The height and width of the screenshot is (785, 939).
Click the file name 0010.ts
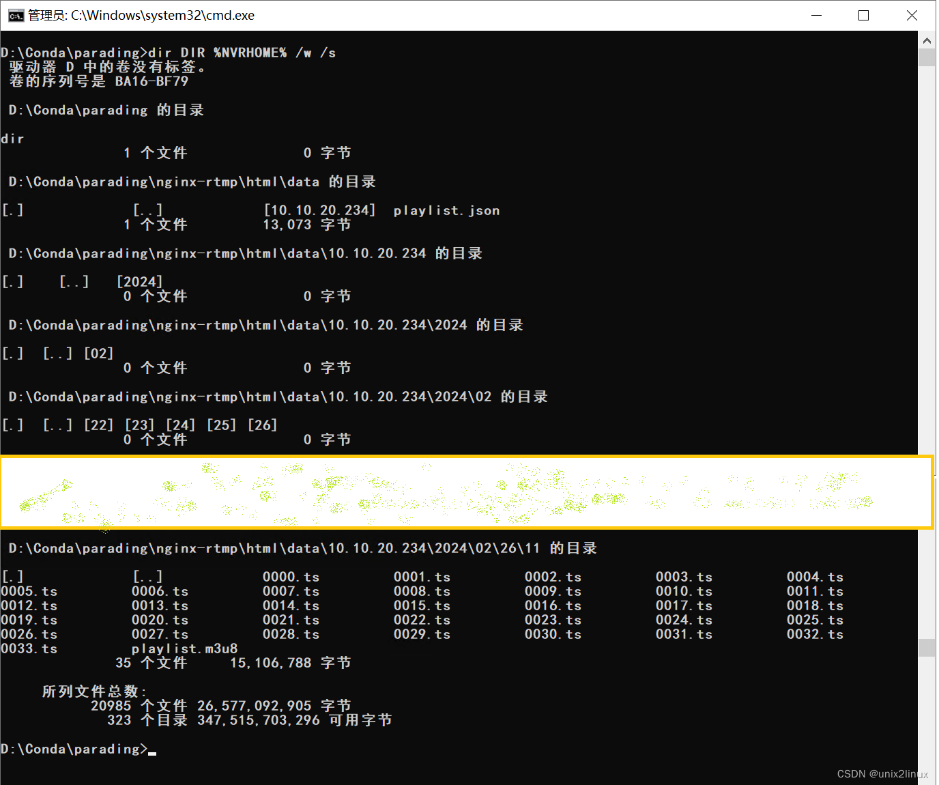point(684,592)
